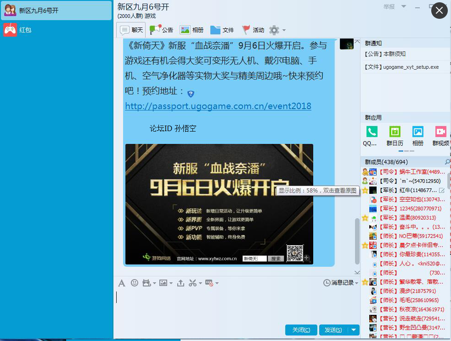Viewport: 451px width, 341px height.
Task: Focus the message input box
Action: [x=237, y=306]
